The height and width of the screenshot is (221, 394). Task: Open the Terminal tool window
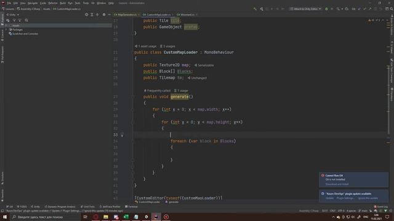(x=131, y=207)
